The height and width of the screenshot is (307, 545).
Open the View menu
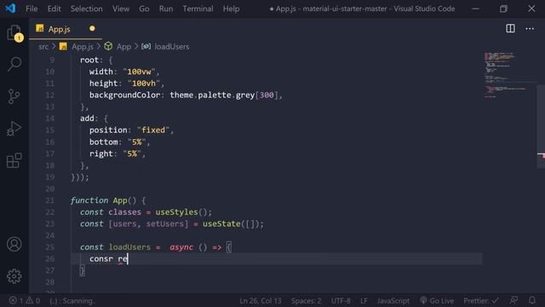tap(121, 9)
